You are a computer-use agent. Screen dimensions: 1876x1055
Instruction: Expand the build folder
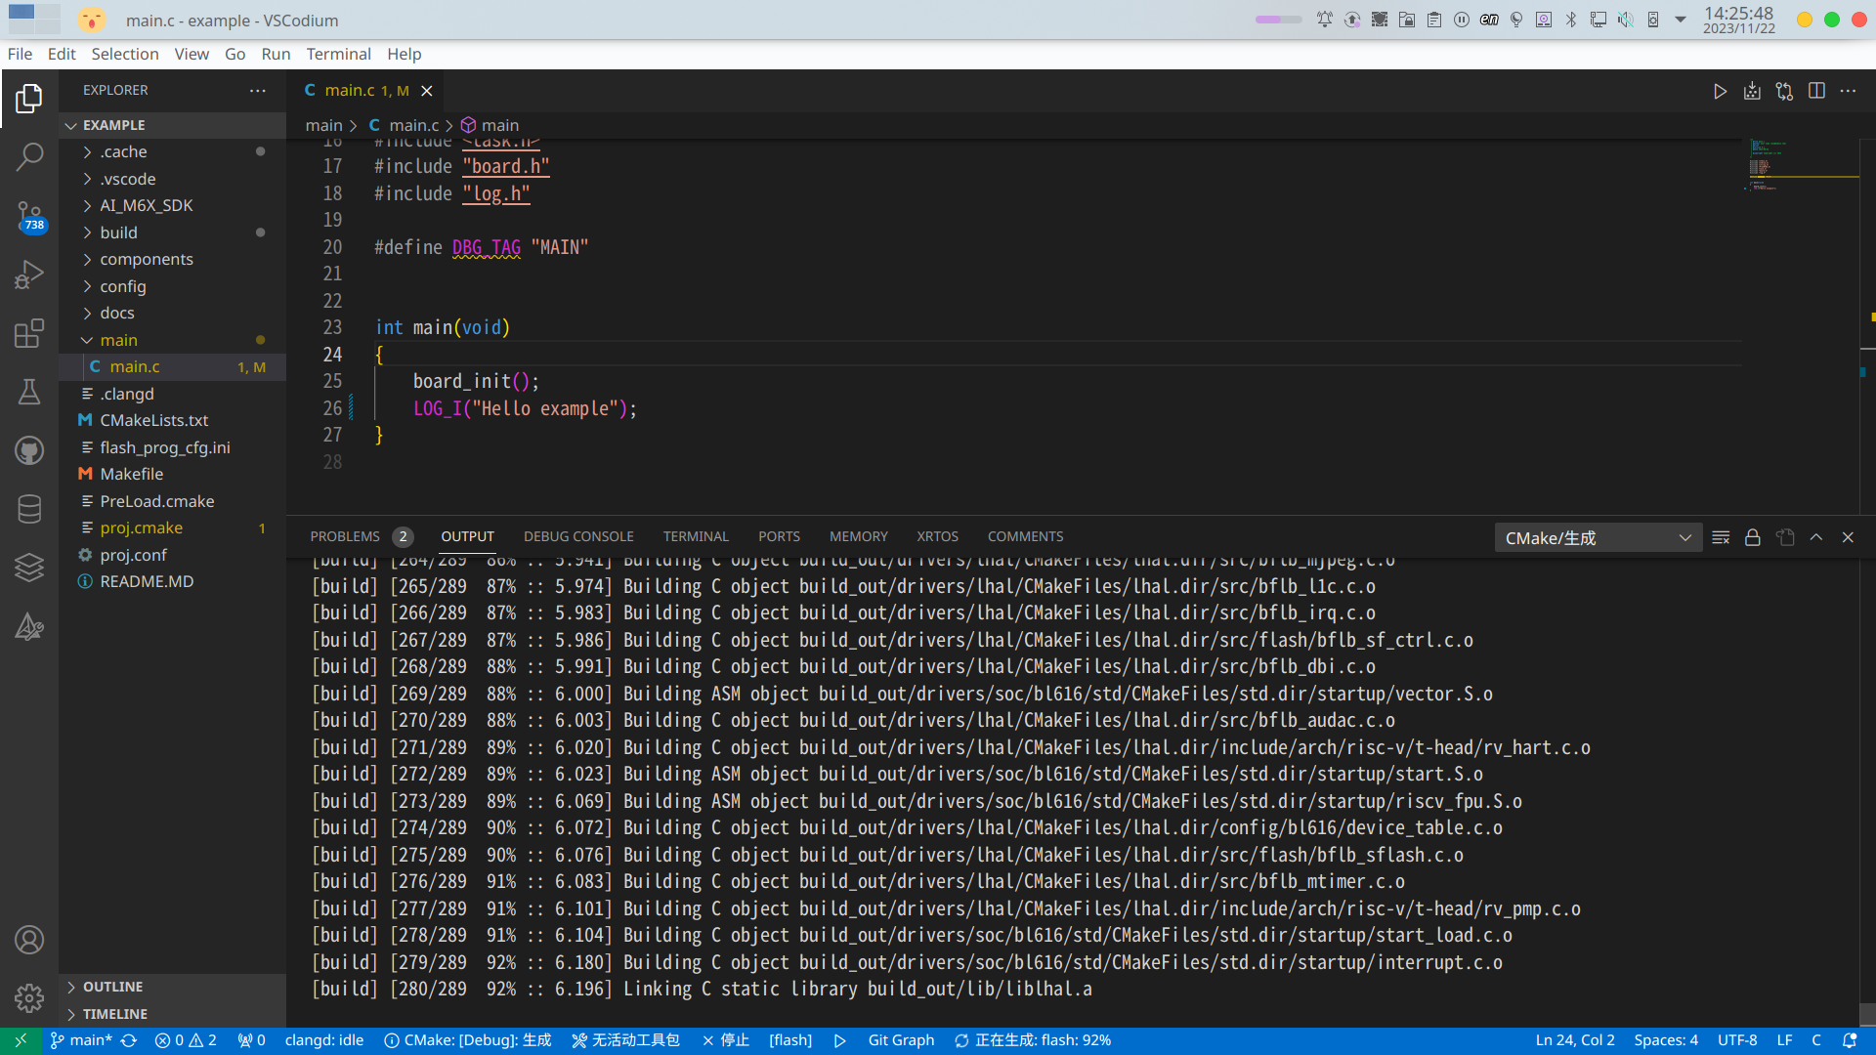pos(172,232)
